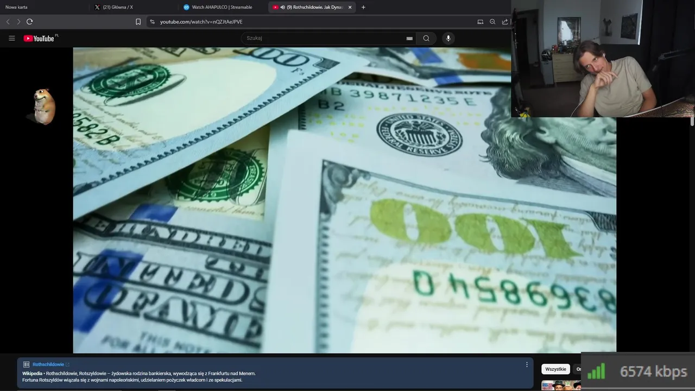Click the page vertical scrollbar
Viewport: 695px width, 391px height.
click(692, 123)
